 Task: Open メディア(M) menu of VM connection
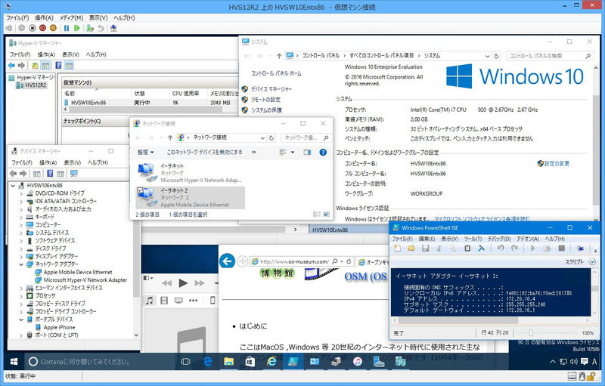click(71, 17)
